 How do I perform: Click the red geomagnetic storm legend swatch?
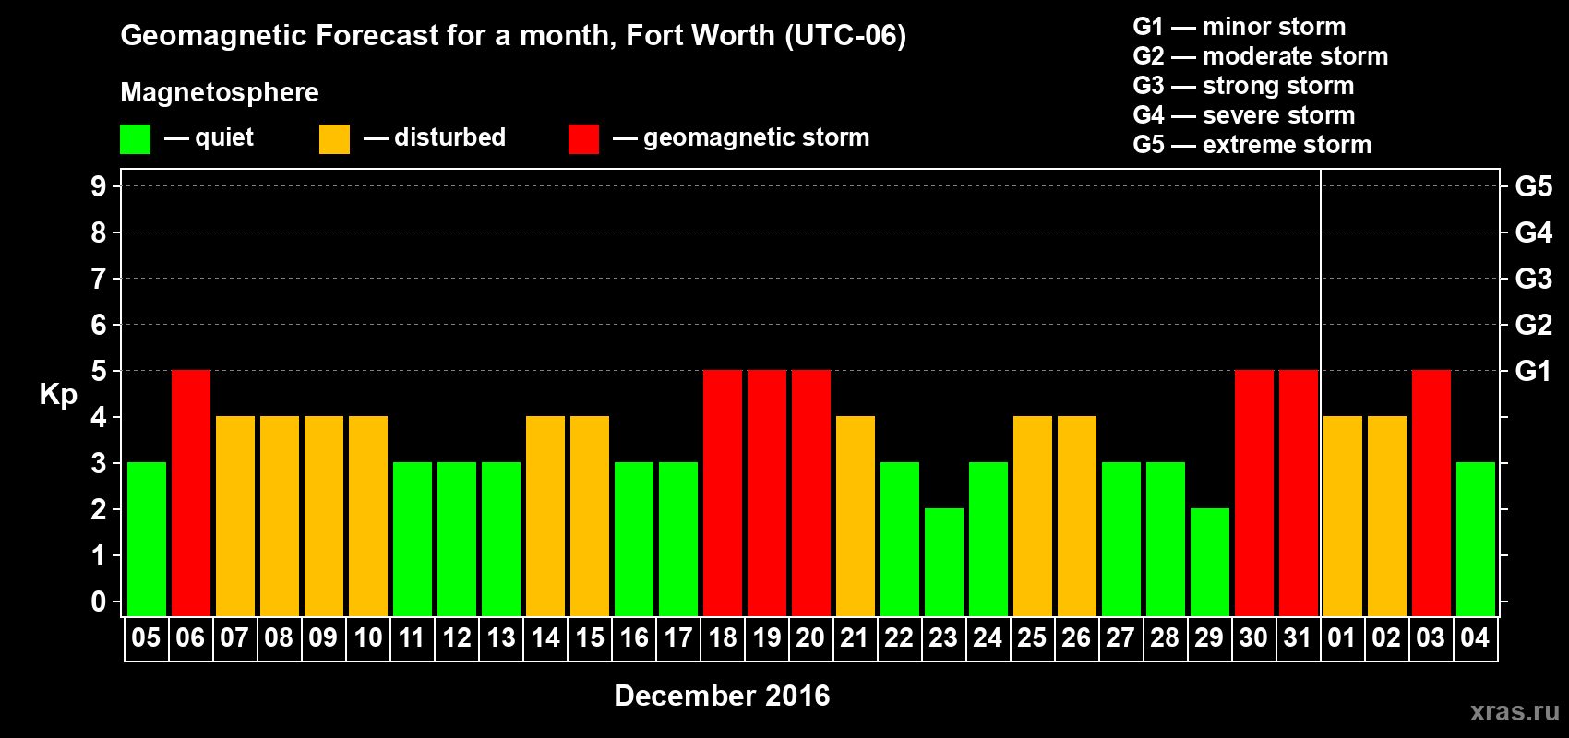(583, 139)
